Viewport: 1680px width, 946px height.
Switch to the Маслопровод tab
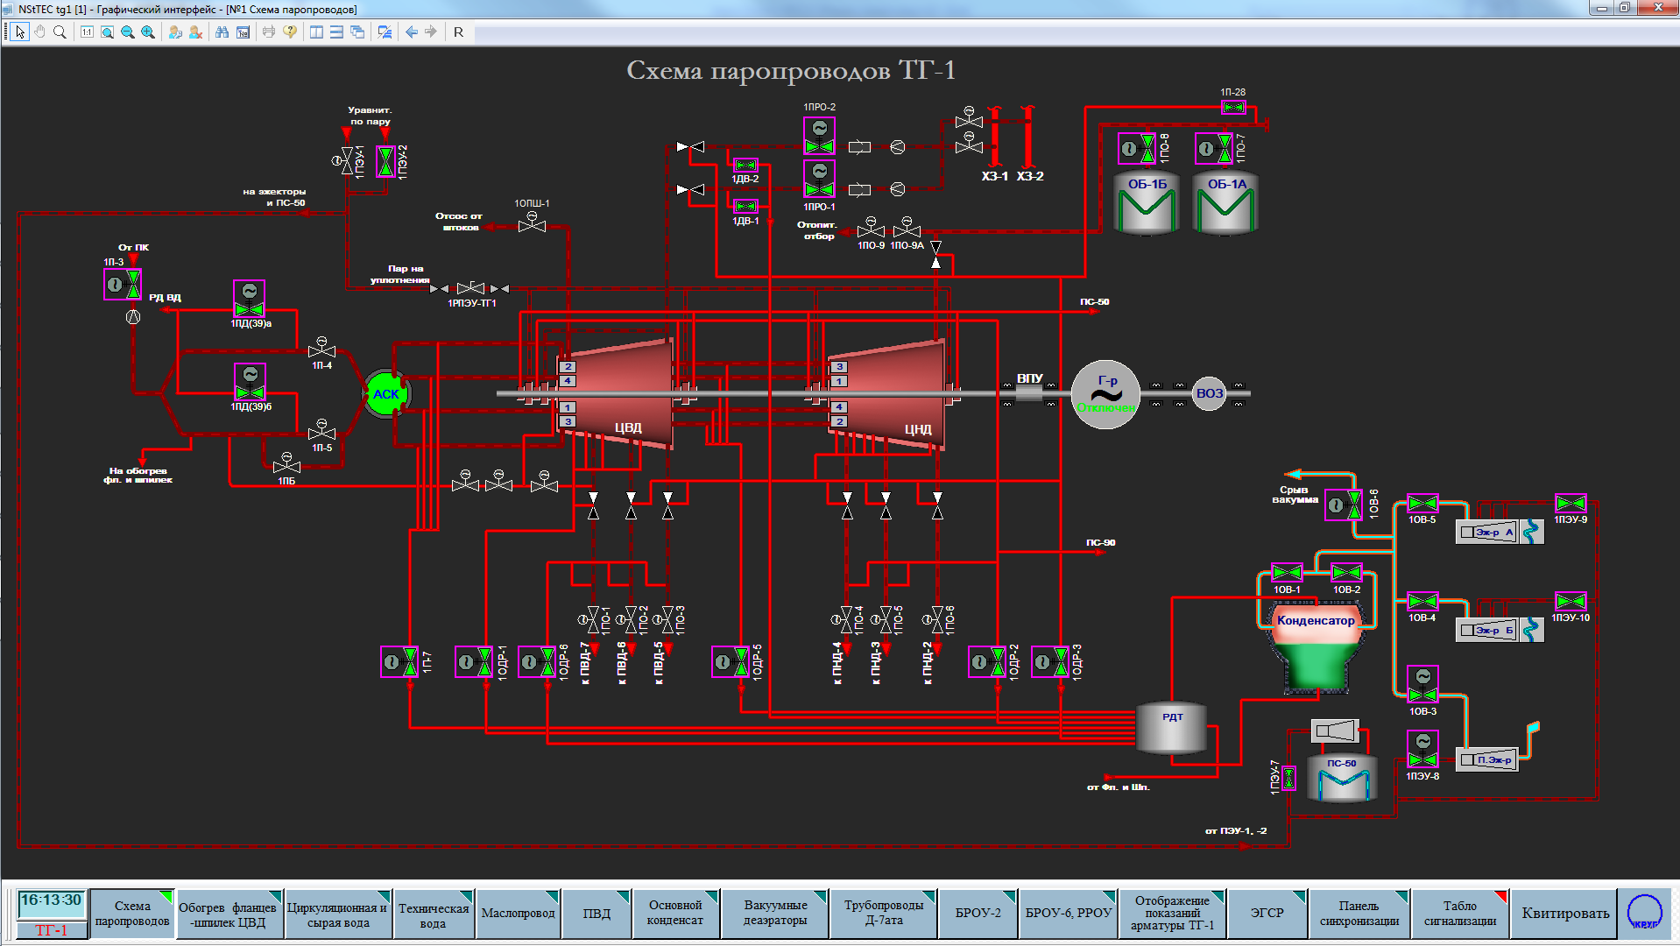[x=518, y=914]
